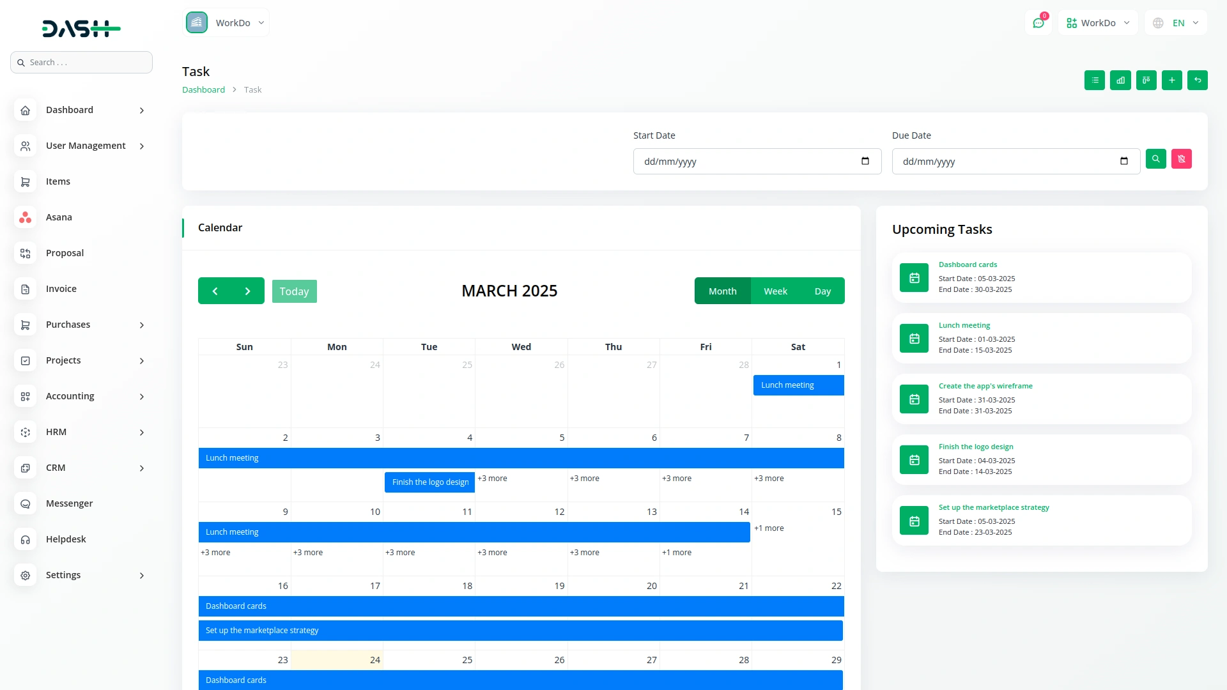Screen dimensions: 1227x690
Task: Click the Today button
Action: (x=294, y=291)
